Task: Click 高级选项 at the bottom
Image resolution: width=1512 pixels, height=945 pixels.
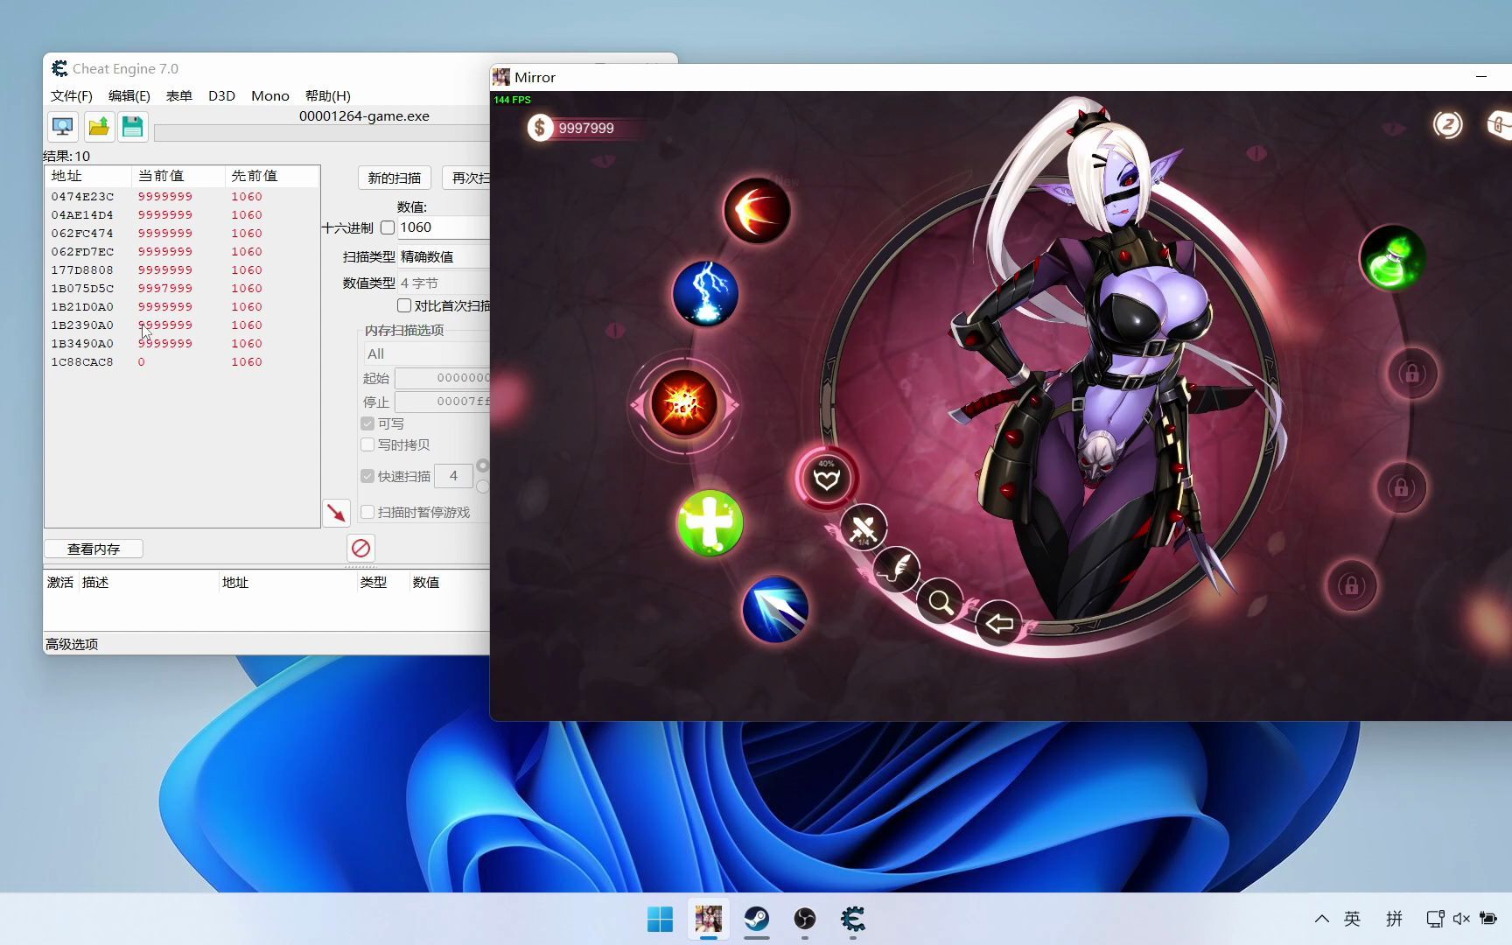Action: click(72, 644)
